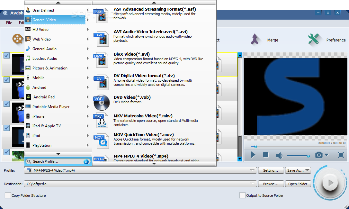Click the General Audio note icon

click(28, 49)
